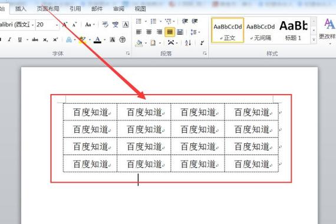Apply the 无间隔 style
Viewport: 336px width, 224px height.
[261, 31]
